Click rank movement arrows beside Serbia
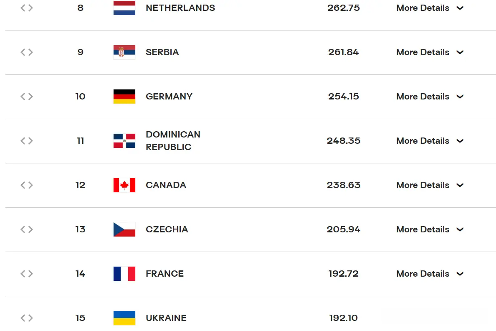 (27, 52)
